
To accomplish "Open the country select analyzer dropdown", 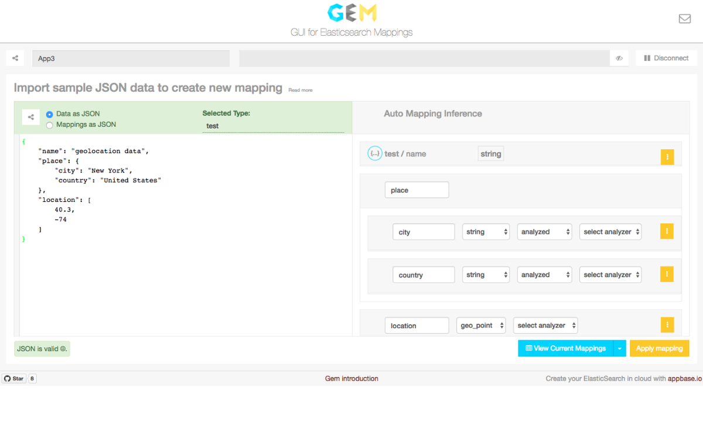I will click(x=610, y=275).
